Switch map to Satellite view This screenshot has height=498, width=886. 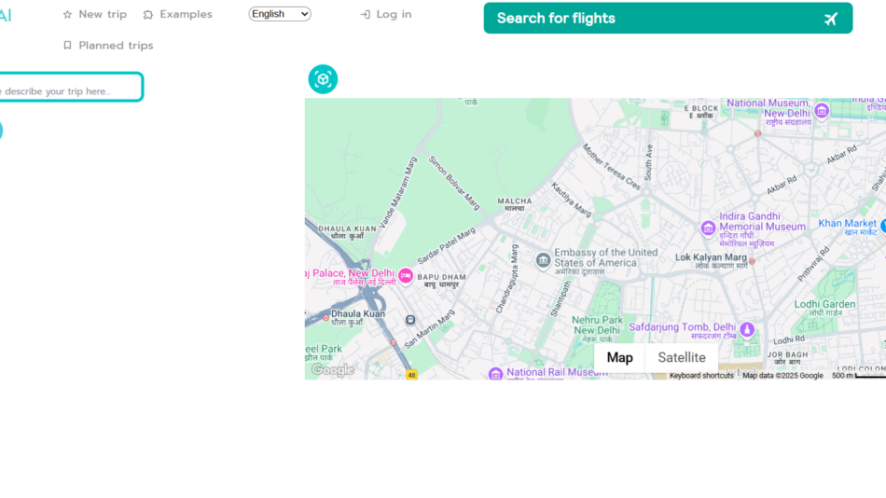pyautogui.click(x=681, y=358)
